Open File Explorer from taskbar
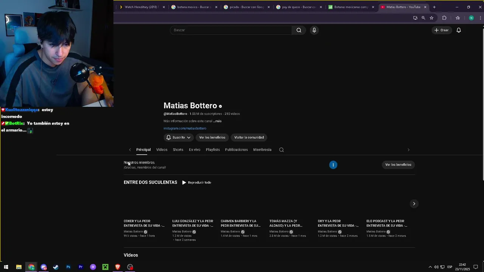The height and width of the screenshot is (272, 484). [x=19, y=267]
